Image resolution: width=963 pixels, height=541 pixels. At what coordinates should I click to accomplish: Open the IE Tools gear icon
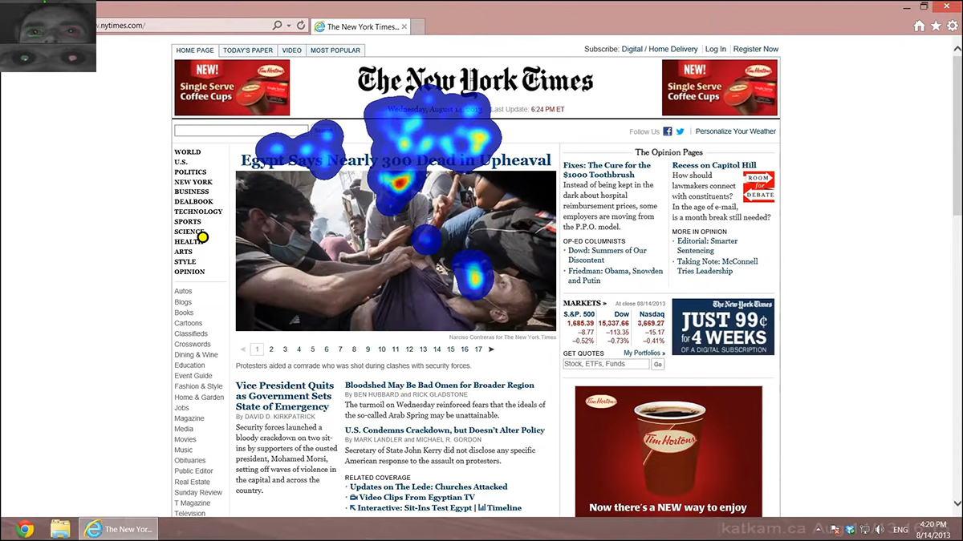953,26
